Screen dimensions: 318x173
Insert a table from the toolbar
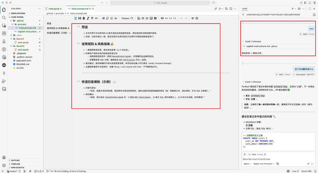point(155,18)
